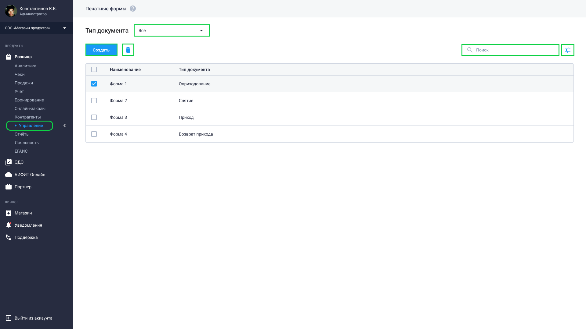
Task: Toggle the select-all header checkbox
Action: (x=94, y=69)
